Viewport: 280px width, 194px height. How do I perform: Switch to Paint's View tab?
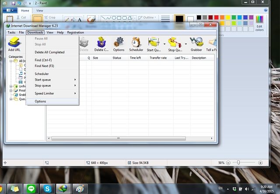coord(40,10)
